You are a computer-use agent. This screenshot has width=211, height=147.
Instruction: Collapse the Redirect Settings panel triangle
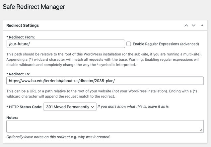point(202,25)
